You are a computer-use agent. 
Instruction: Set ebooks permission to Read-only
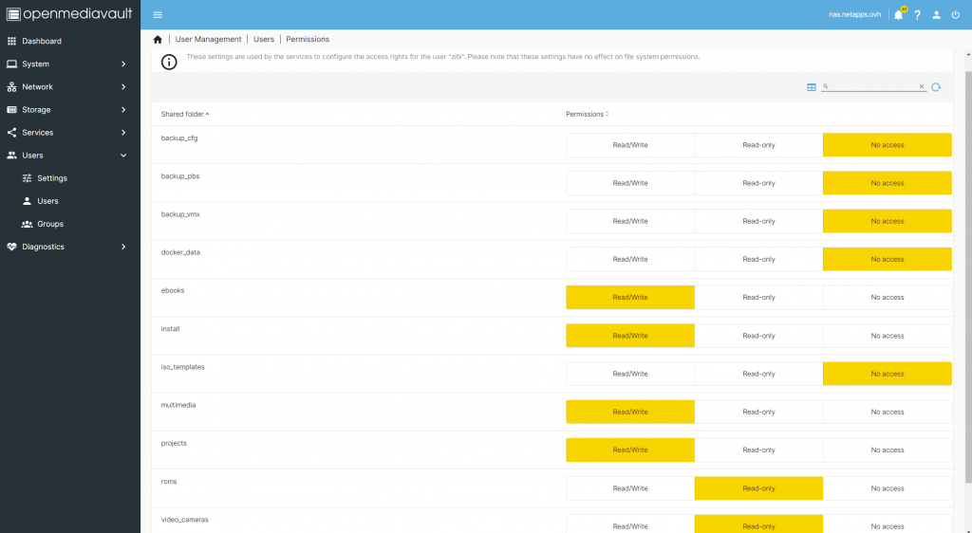(758, 298)
